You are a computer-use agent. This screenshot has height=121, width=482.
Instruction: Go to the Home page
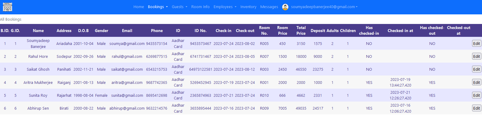point(139,7)
